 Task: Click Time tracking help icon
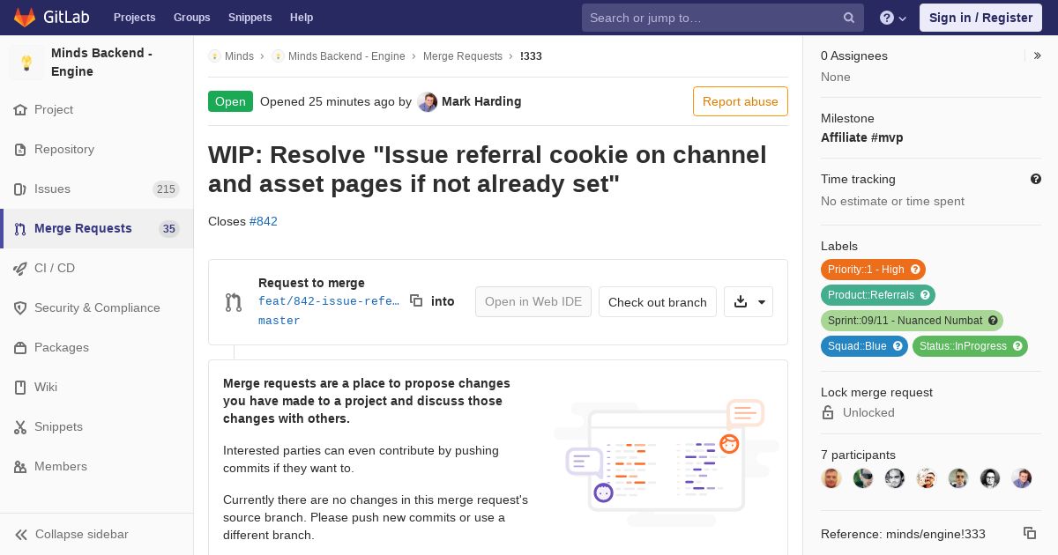click(x=1036, y=179)
